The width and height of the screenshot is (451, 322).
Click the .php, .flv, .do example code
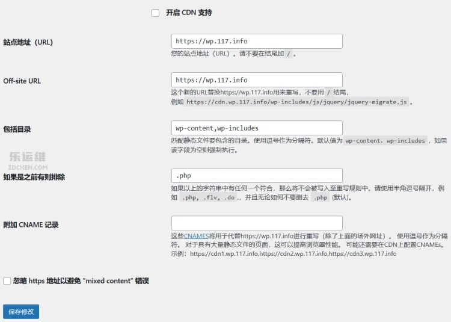[x=208, y=197]
